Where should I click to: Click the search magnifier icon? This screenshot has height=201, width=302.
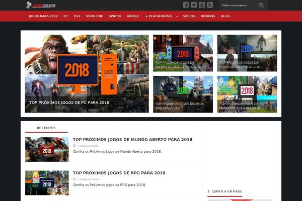261,6
